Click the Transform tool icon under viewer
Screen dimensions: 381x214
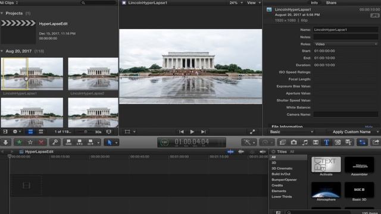pos(127,131)
